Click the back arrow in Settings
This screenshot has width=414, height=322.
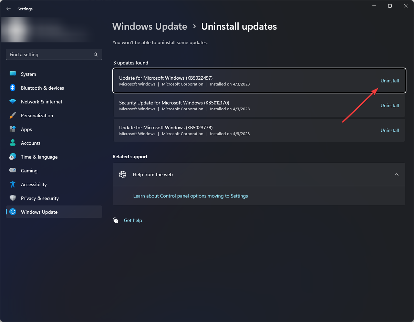(9, 9)
